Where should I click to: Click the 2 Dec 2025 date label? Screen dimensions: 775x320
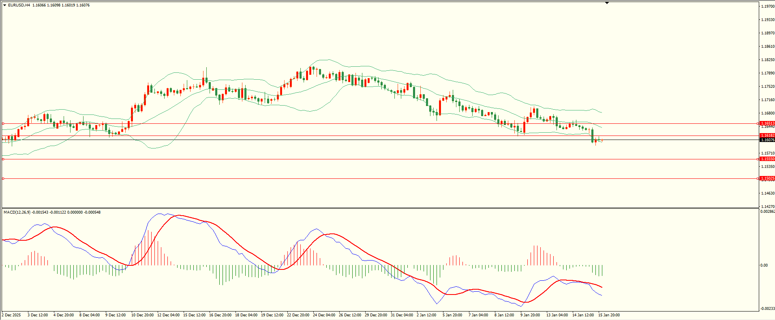coord(11,315)
